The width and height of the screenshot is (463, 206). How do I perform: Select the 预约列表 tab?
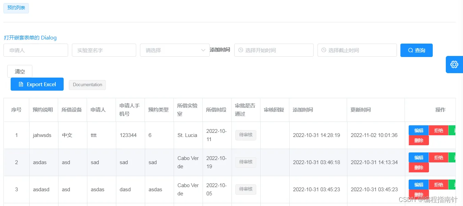(16, 8)
